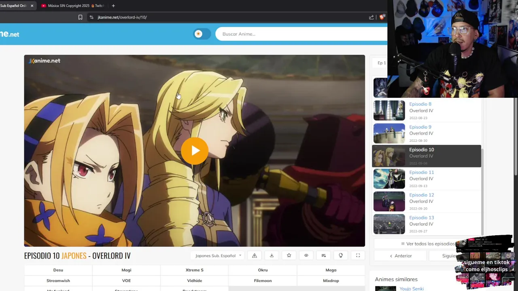Click the 2022-09-13 date under Episodio 11
Screen dimensions: 518x291
pyautogui.click(x=418, y=186)
